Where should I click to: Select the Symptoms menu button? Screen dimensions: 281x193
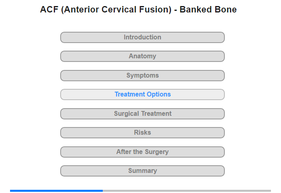pyautogui.click(x=142, y=76)
